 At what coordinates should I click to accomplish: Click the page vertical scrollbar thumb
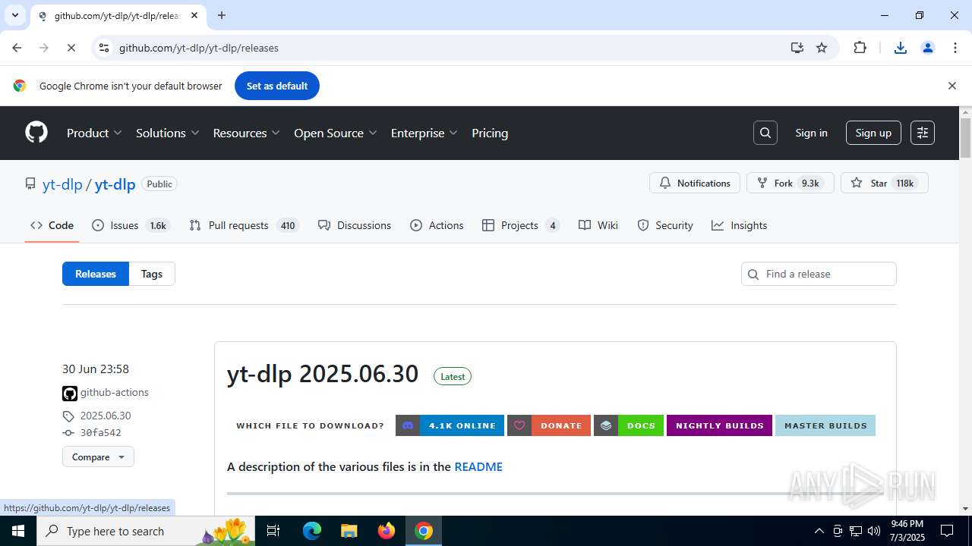coord(965,138)
